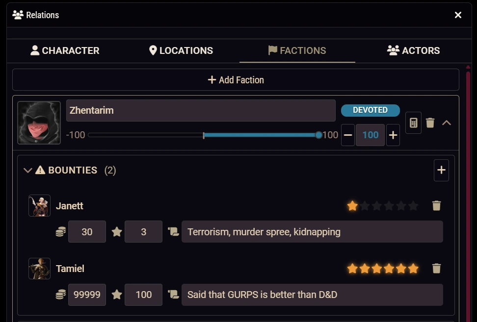
Task: Open the calculator icon for Zhentarim faction
Action: (413, 123)
